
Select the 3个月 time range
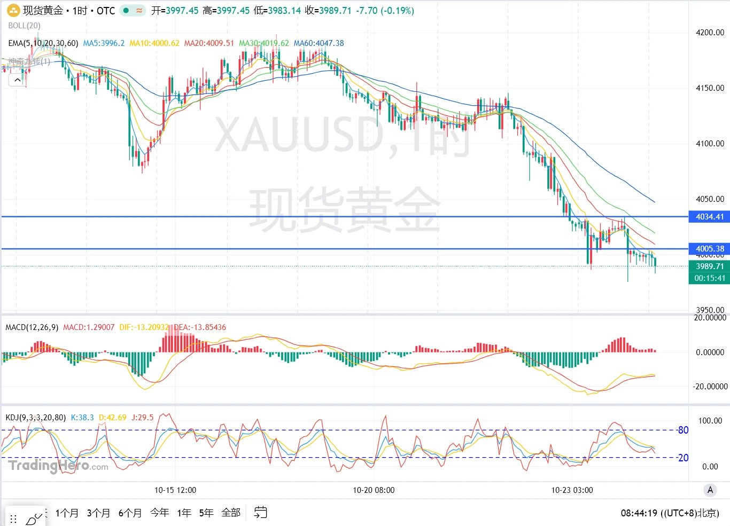(98, 513)
